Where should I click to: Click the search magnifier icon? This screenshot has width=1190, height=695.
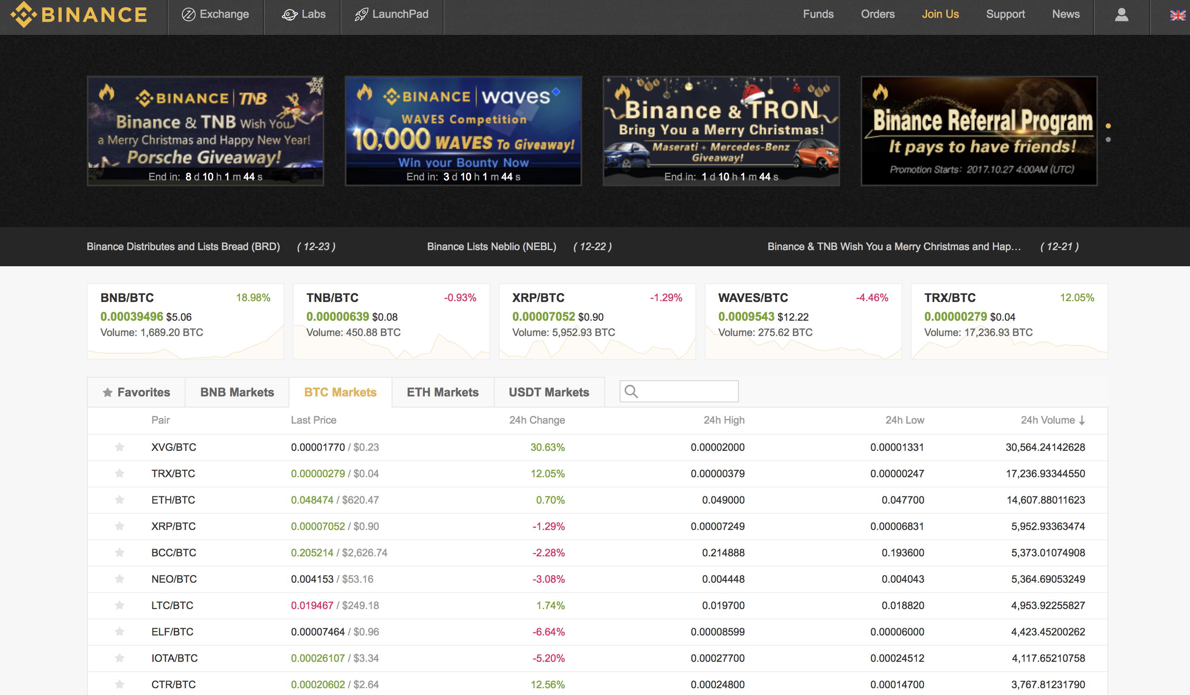click(x=631, y=392)
